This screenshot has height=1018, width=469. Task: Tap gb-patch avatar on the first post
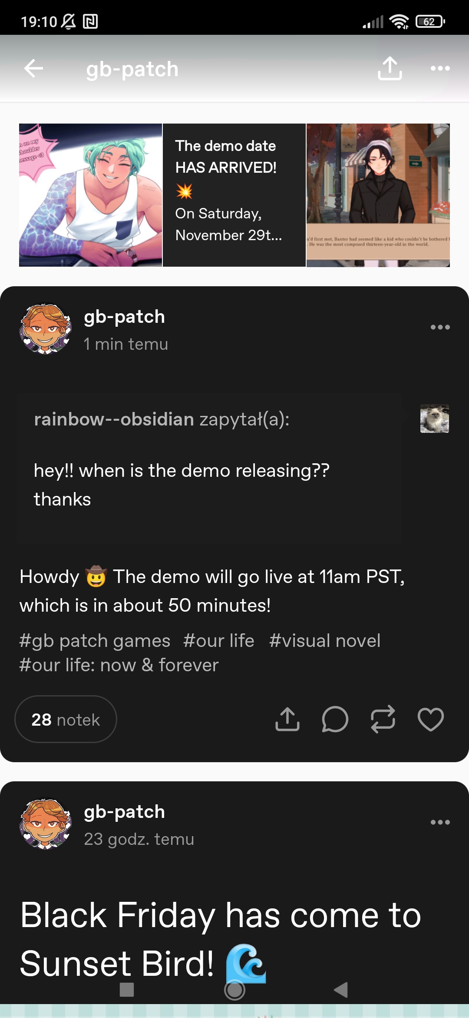tap(45, 329)
